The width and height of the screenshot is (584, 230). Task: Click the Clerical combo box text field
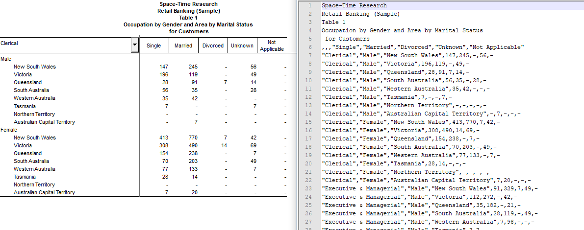(x=66, y=44)
